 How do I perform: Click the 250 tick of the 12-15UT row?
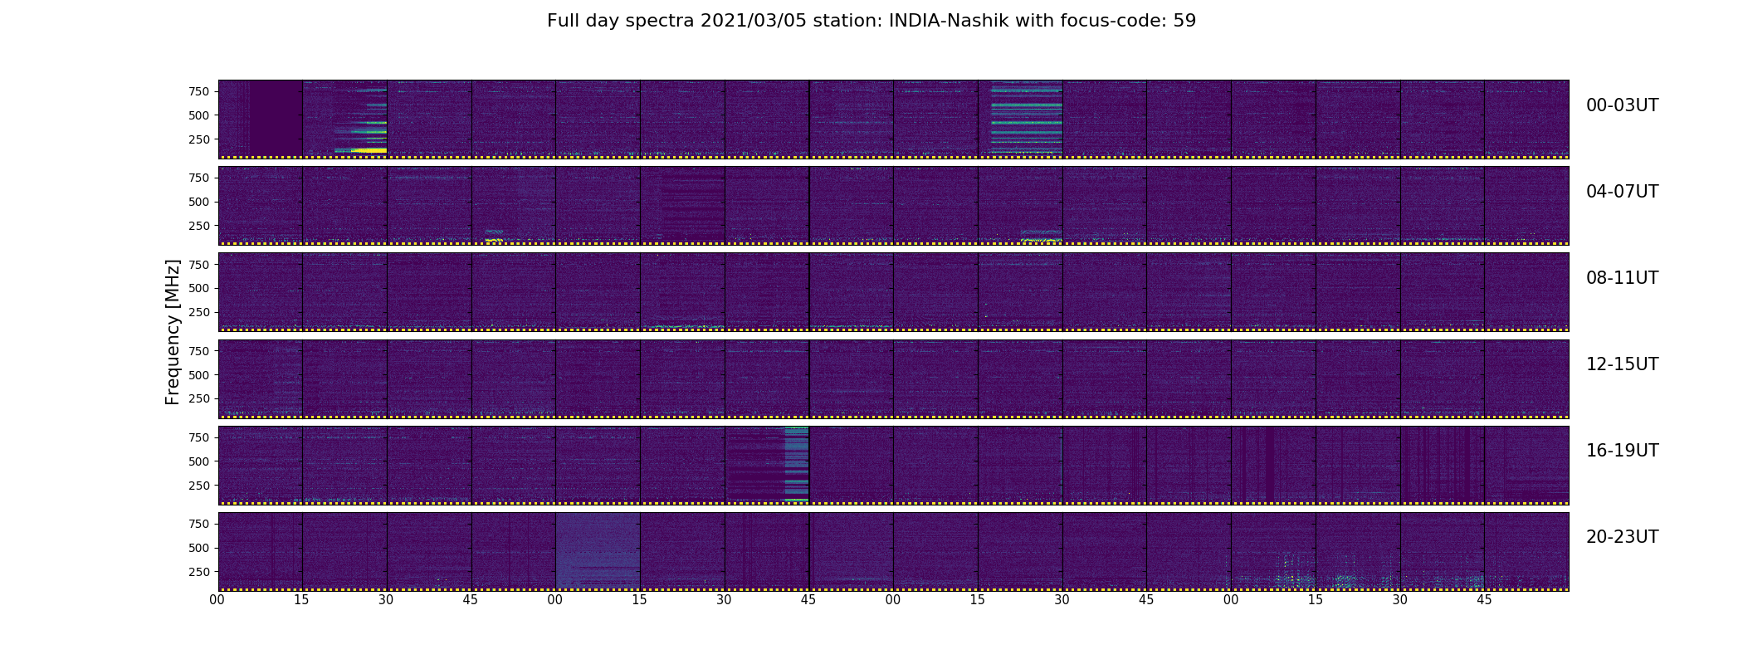point(199,398)
